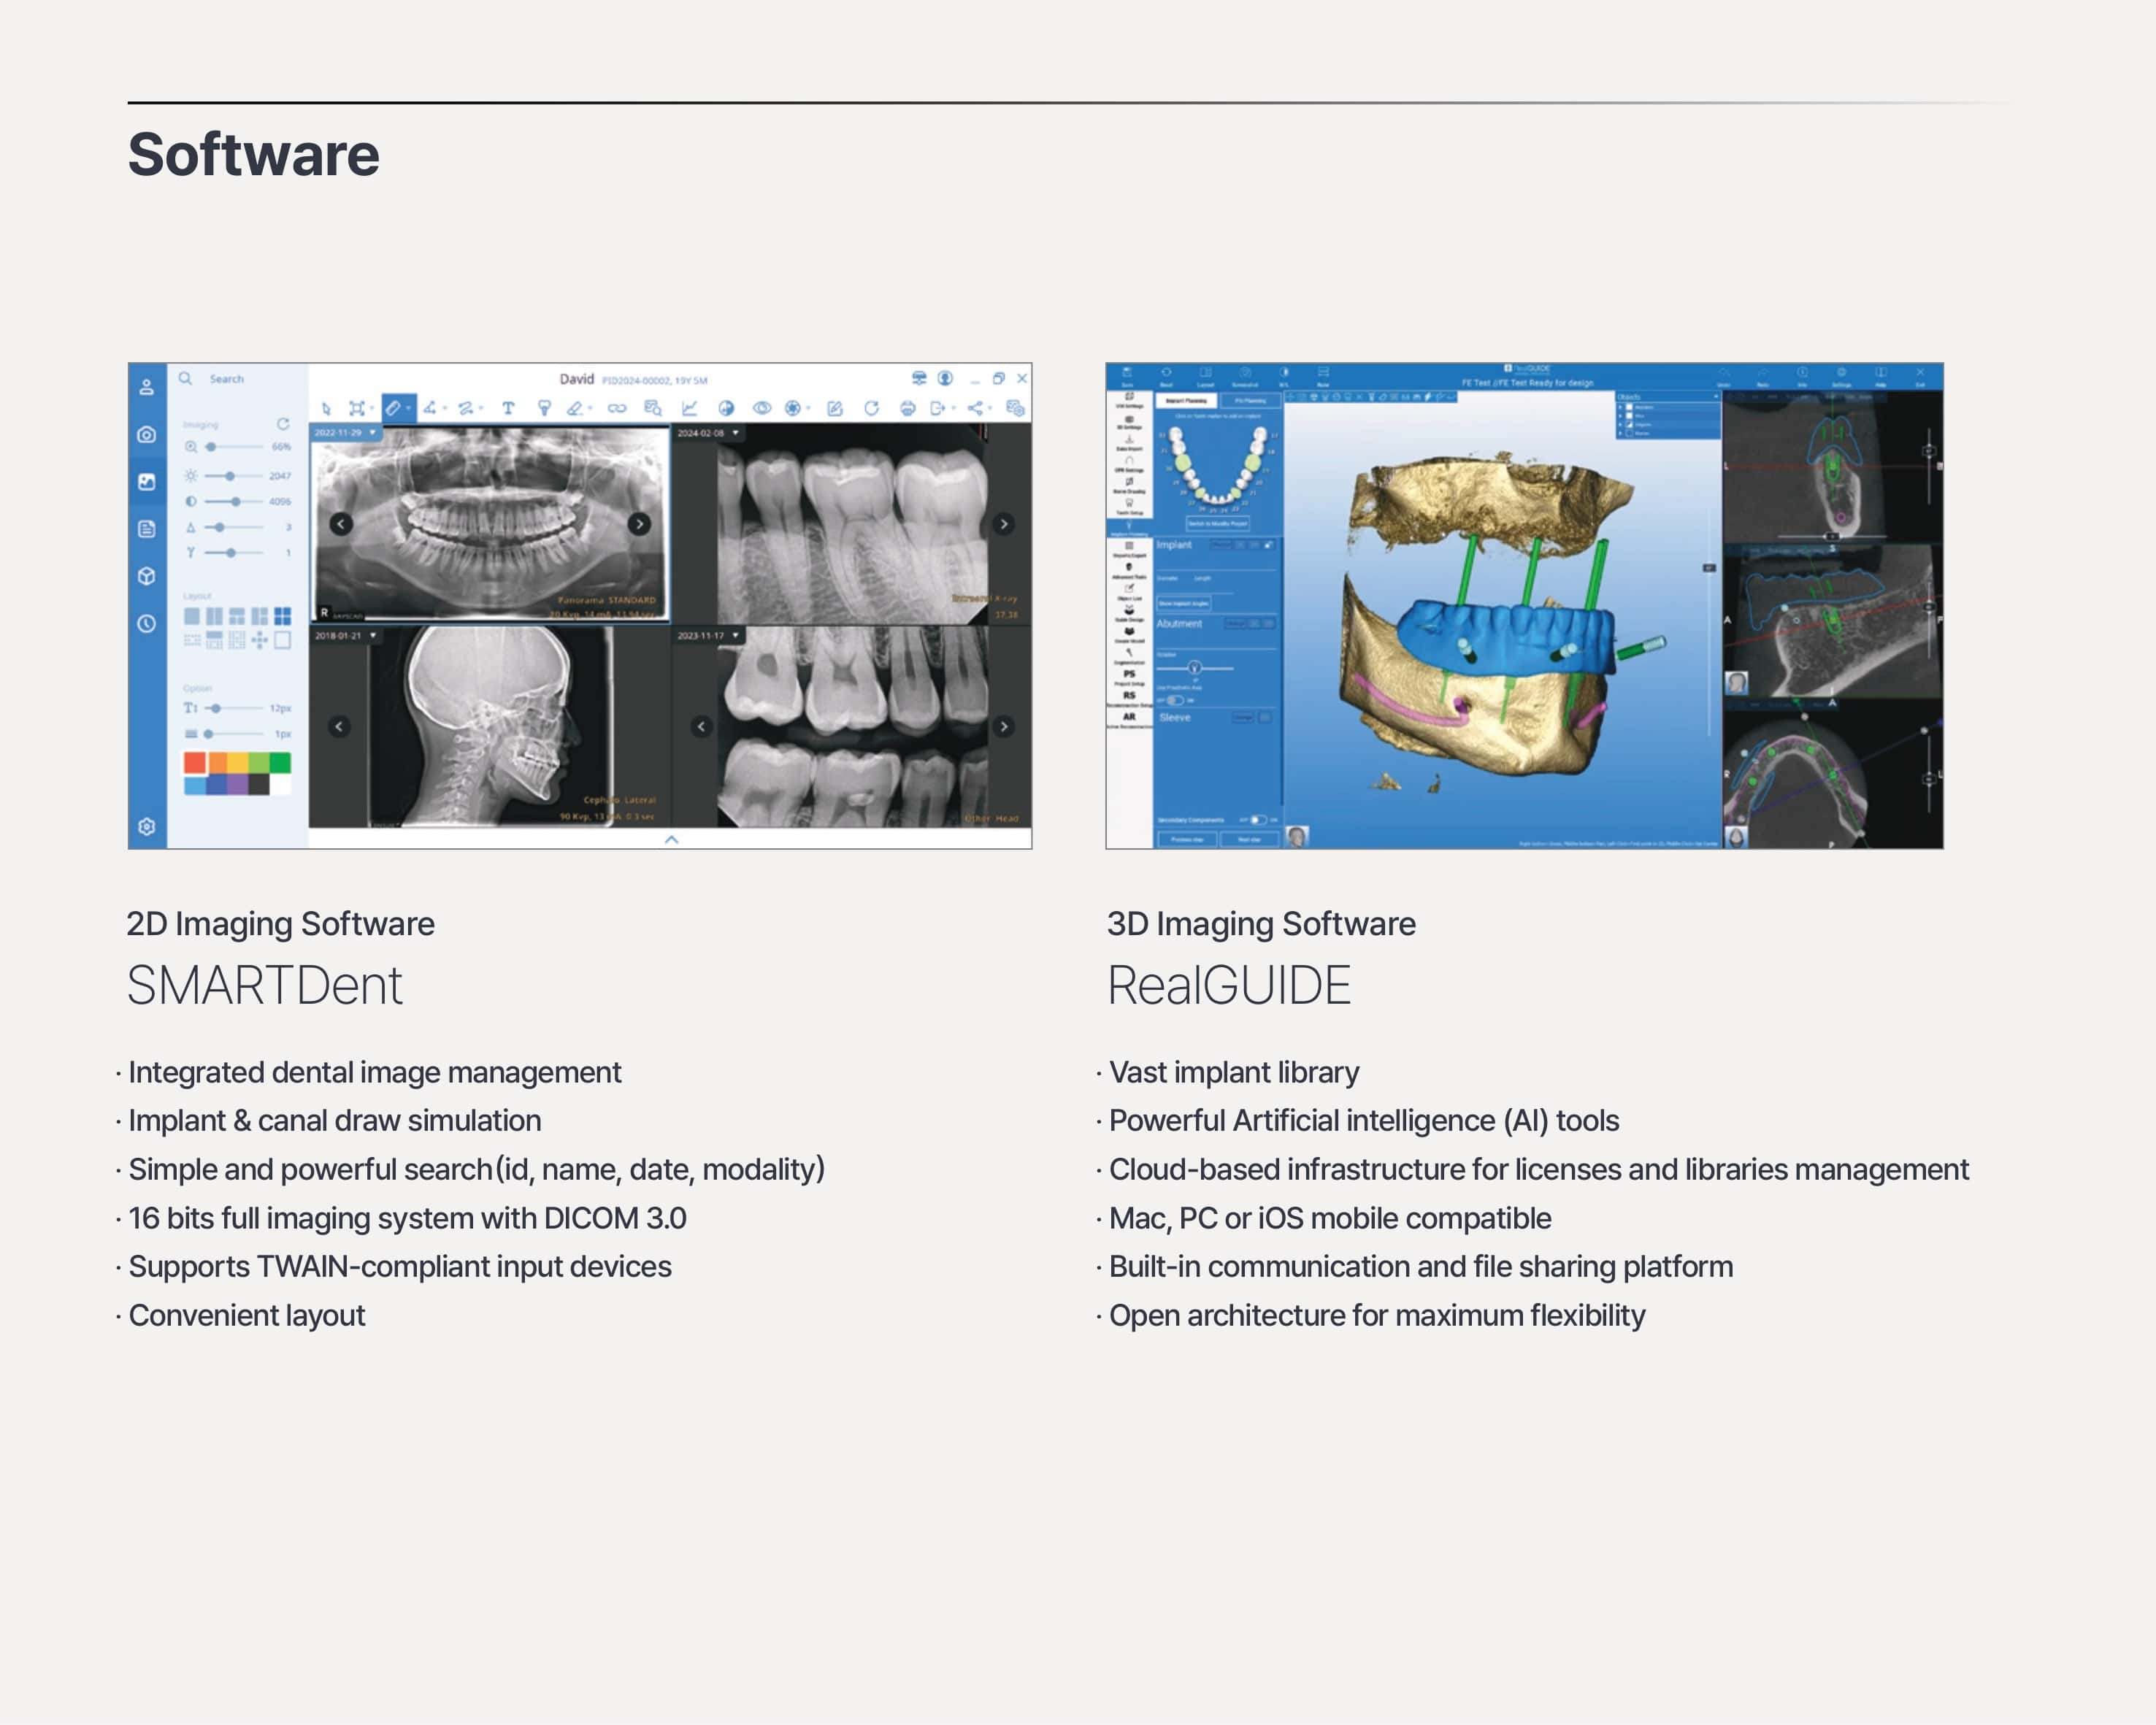Image resolution: width=2156 pixels, height=1725 pixels.
Task: Select the text T tool in SMARTDent toolbar
Action: [x=509, y=409]
